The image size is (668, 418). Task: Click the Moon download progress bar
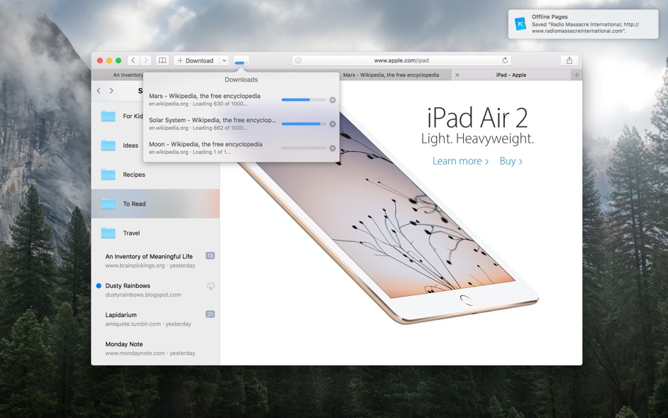[304, 148]
